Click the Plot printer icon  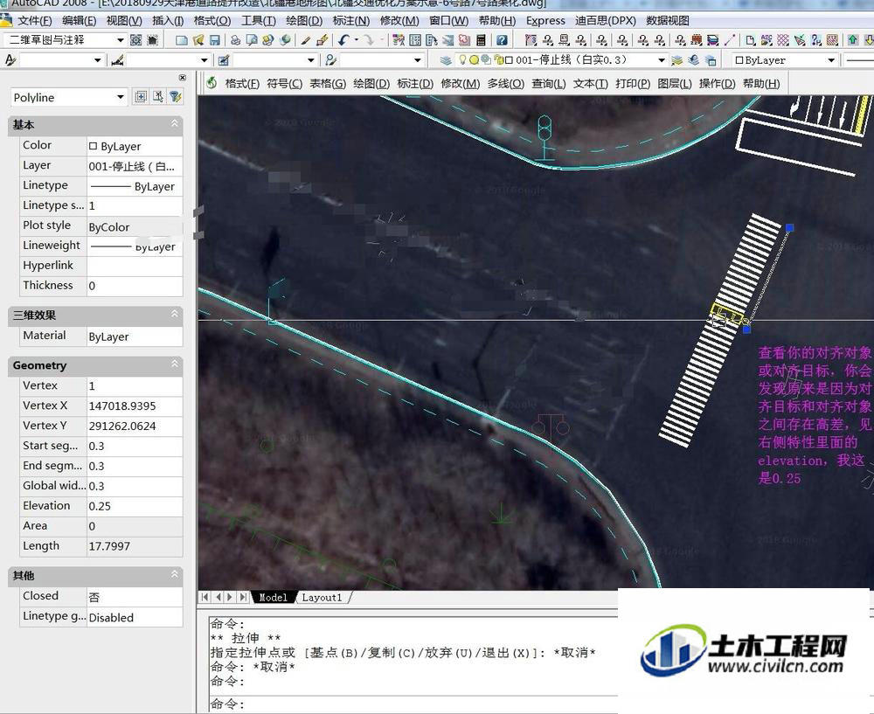click(x=235, y=40)
